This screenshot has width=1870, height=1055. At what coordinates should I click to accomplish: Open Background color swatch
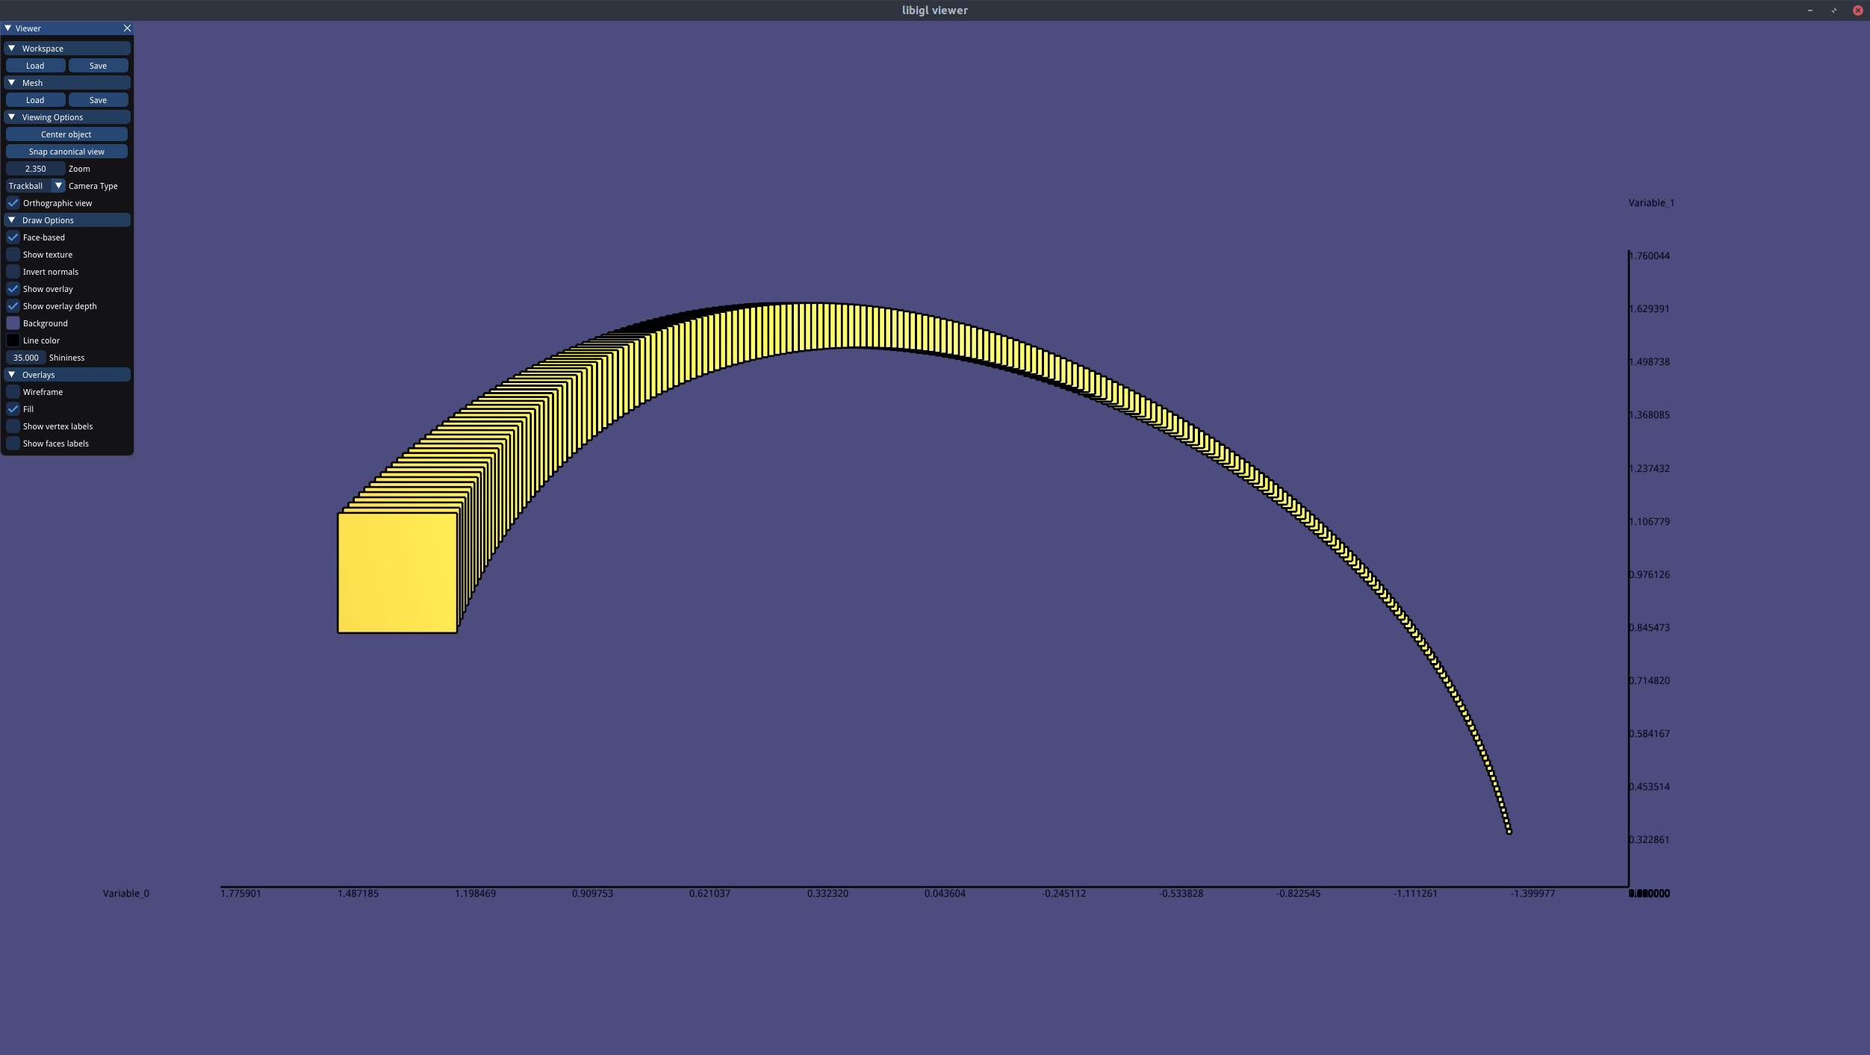(13, 323)
